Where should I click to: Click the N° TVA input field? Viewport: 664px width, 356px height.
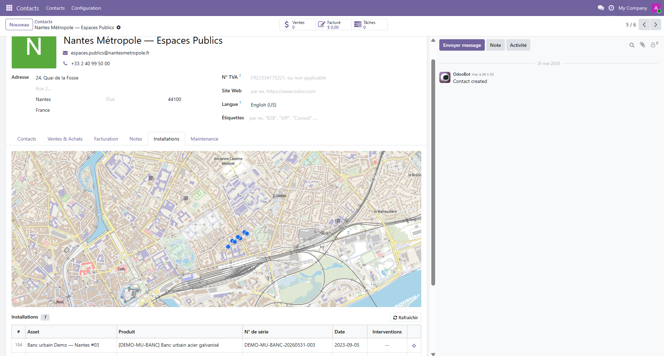335,78
